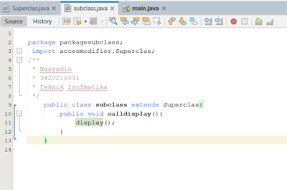This screenshot has width=287, height=190.
Task: Click the number '3420210031' in comment
Action: coord(60,78)
